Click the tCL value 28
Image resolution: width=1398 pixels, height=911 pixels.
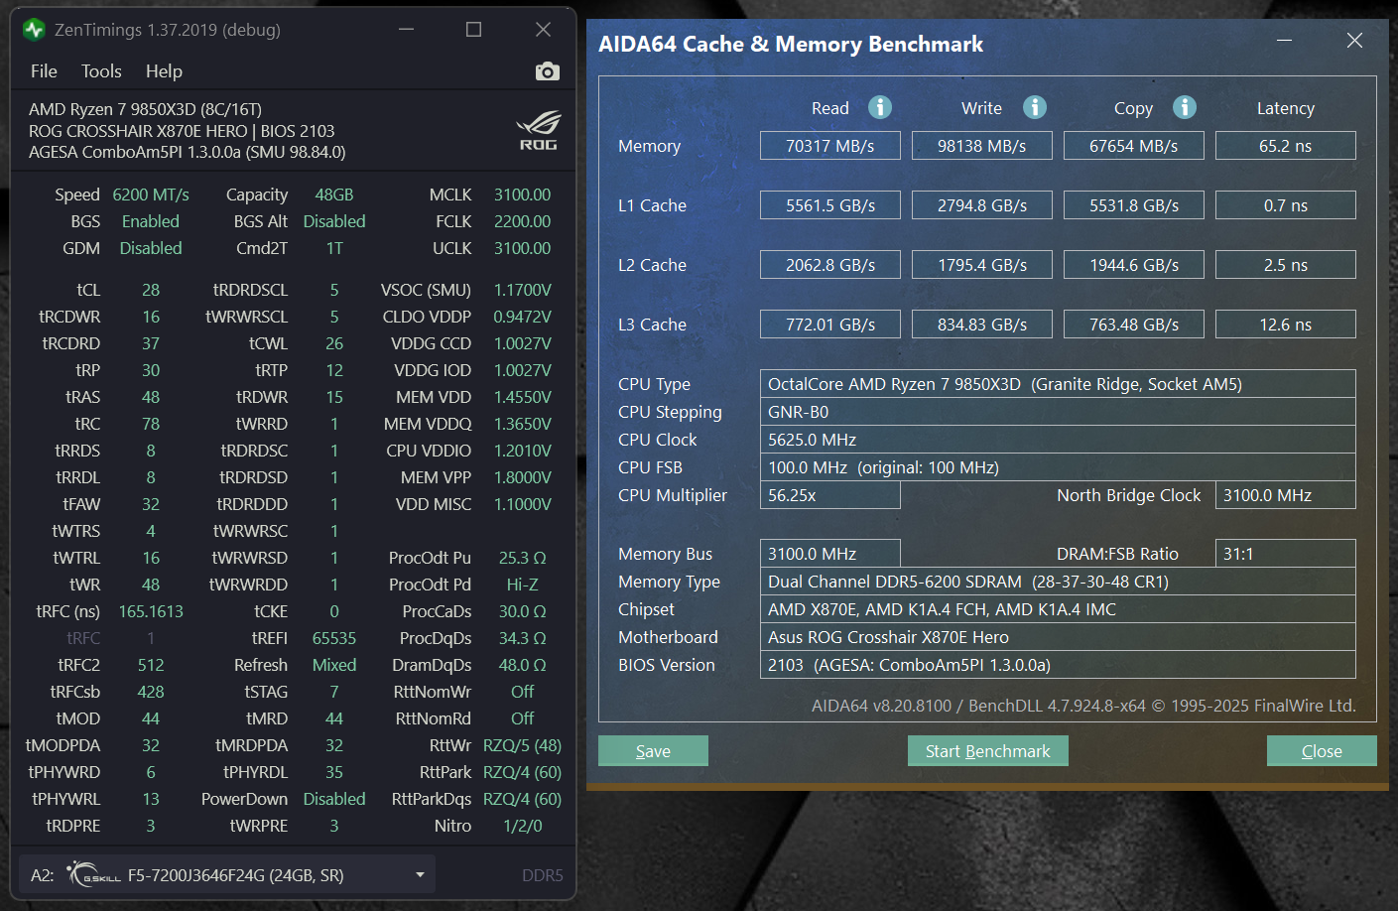click(x=151, y=290)
